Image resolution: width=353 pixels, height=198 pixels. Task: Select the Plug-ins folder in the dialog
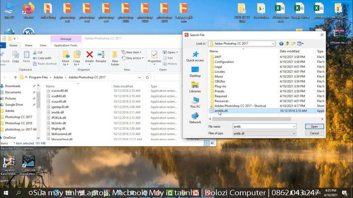[220, 86]
